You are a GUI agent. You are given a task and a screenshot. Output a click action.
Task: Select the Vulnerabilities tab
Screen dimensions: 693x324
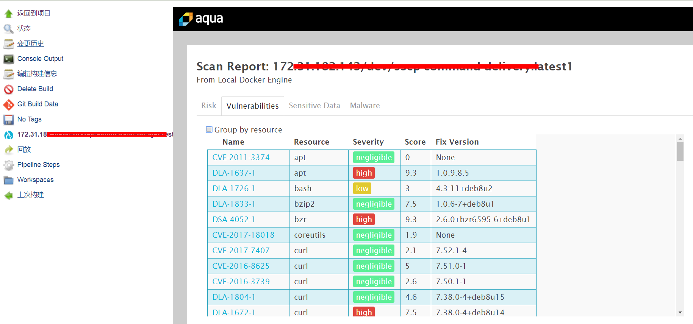click(253, 106)
